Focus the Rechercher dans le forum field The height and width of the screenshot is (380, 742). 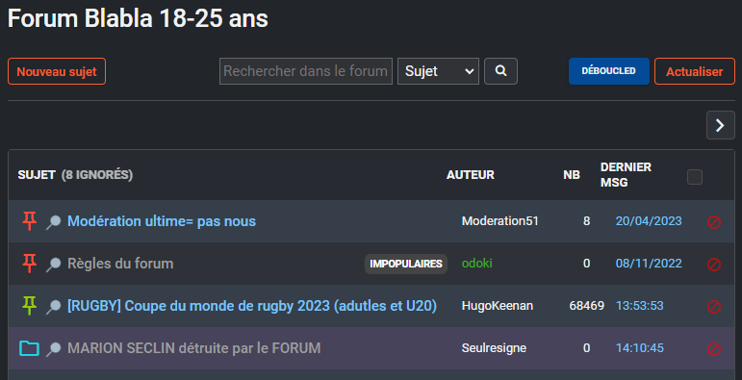(306, 71)
